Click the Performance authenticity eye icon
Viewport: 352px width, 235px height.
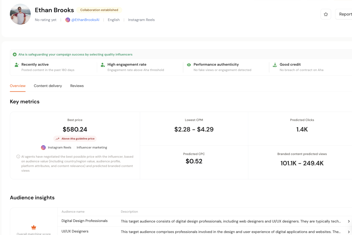[189, 65]
